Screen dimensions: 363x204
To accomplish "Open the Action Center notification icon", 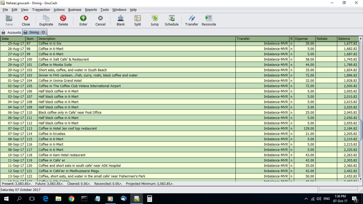I will (x=354, y=198).
